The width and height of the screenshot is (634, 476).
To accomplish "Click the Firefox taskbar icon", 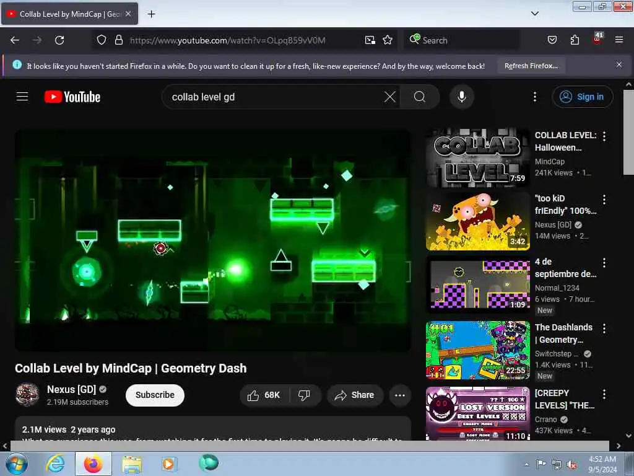I will [93, 464].
